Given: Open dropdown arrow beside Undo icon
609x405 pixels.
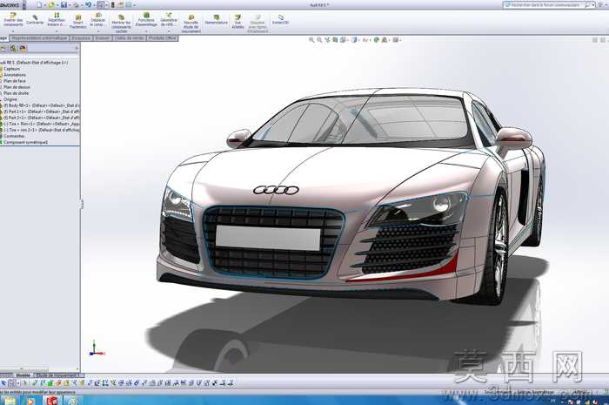Looking at the screenshot, I should pyautogui.click(x=94, y=5).
